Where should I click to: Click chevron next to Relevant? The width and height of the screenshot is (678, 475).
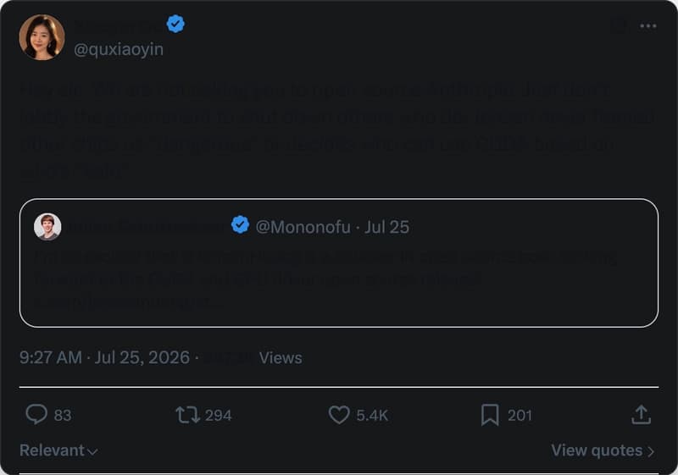92,451
